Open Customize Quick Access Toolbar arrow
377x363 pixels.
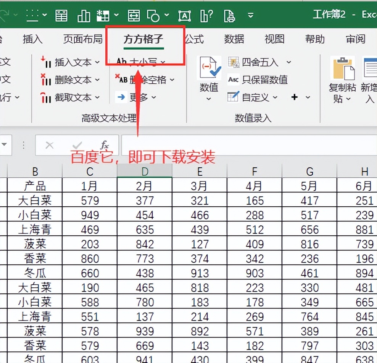(251, 15)
